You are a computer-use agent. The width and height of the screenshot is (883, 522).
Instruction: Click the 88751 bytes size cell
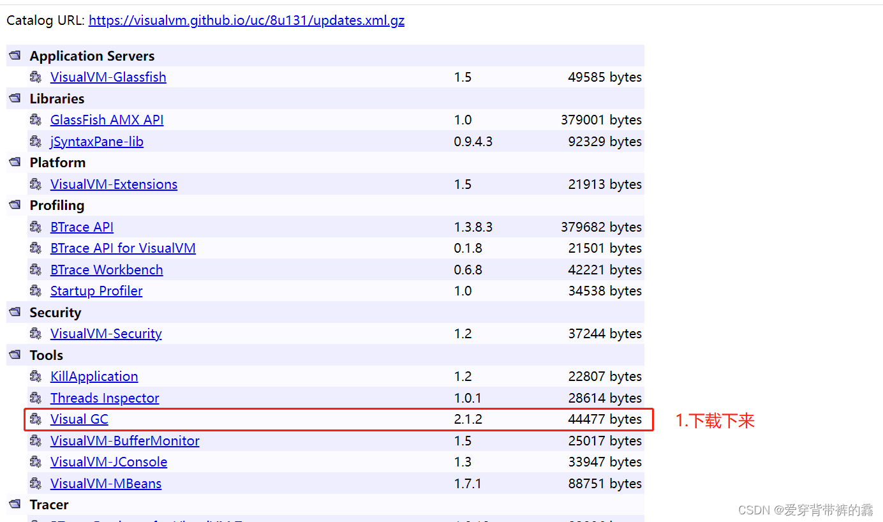tap(605, 484)
